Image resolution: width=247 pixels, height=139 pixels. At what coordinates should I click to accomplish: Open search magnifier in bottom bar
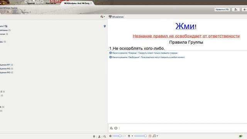[105, 136]
